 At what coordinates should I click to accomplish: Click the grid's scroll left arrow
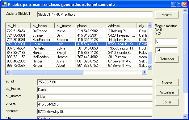[8, 72]
